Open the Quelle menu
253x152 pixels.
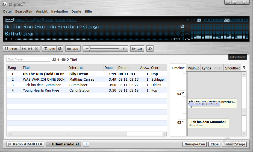point(76,11)
